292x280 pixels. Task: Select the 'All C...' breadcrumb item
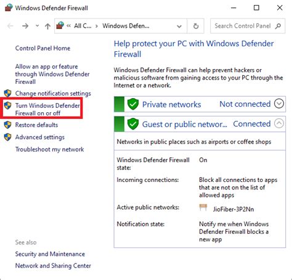tap(83, 26)
